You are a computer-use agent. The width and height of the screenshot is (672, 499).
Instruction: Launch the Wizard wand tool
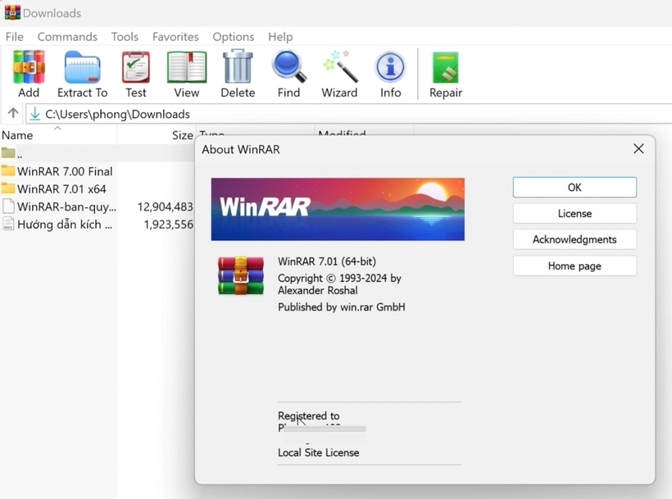tap(339, 74)
